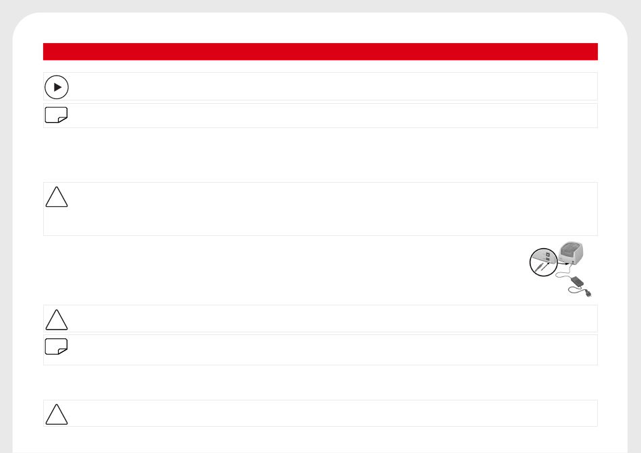Click the red header bar
Viewport: 641px width, 453px height.
tap(320, 51)
